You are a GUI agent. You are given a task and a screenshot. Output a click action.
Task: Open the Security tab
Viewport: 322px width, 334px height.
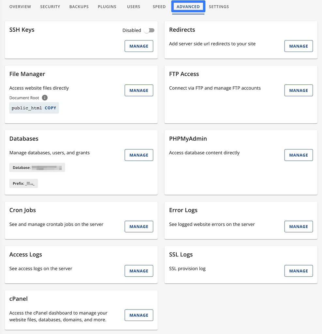click(x=50, y=7)
